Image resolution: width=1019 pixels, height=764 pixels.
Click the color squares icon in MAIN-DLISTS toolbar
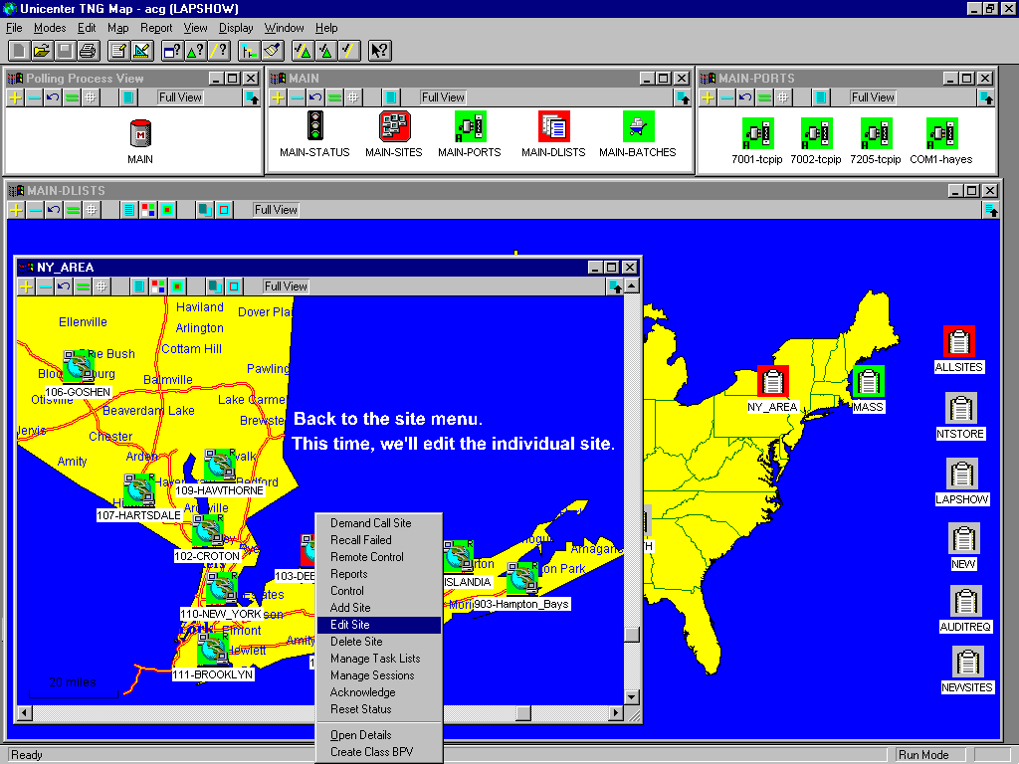tap(148, 210)
